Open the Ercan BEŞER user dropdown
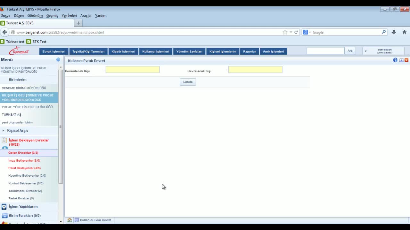Screen dimensions: 410x230 pos(365,51)
